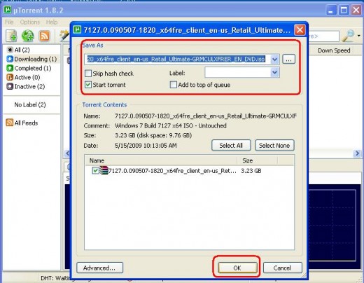Expand the Save As path dropdown
Viewport: 364px width, 283px height.
point(274,60)
